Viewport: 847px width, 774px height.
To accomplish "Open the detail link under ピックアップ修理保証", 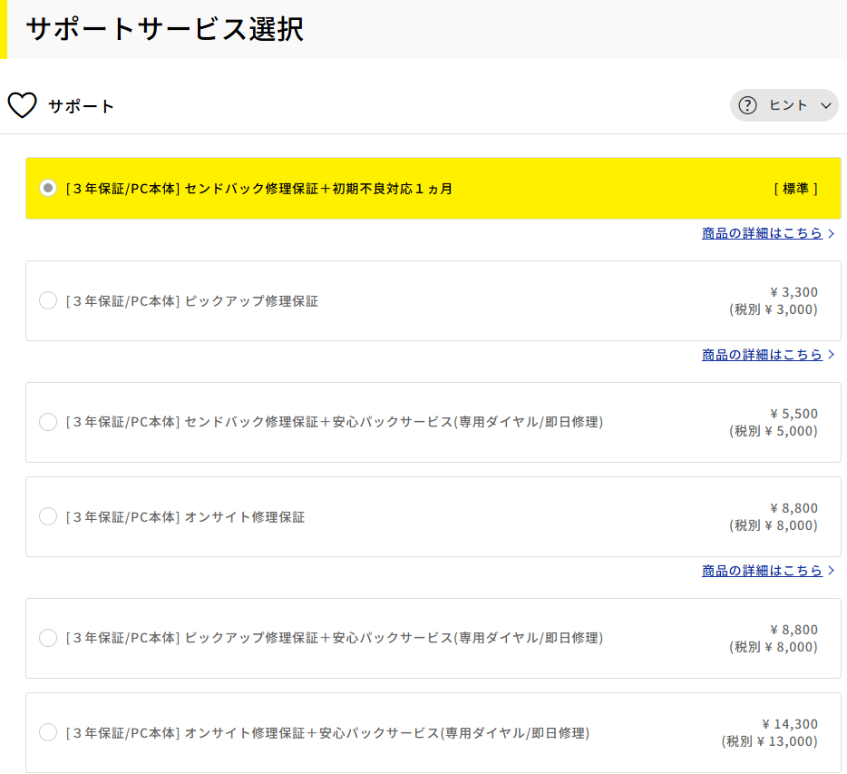I will point(762,355).
